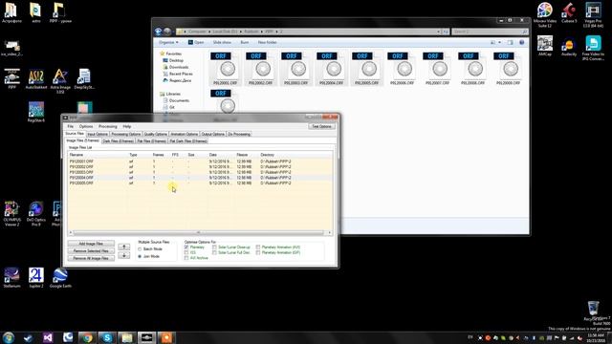The image size is (612, 344).
Task: Switch to the Input Options tab
Action: click(x=98, y=134)
